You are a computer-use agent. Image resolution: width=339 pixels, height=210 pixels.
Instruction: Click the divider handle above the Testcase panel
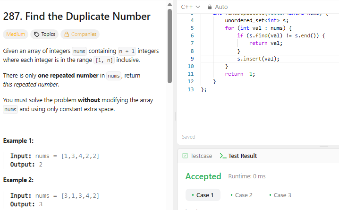[x=323, y=146]
